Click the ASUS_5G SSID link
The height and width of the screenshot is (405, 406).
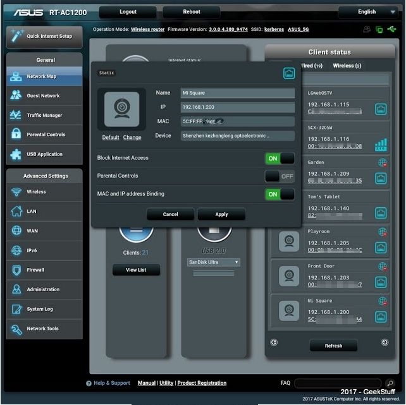pyautogui.click(x=298, y=30)
